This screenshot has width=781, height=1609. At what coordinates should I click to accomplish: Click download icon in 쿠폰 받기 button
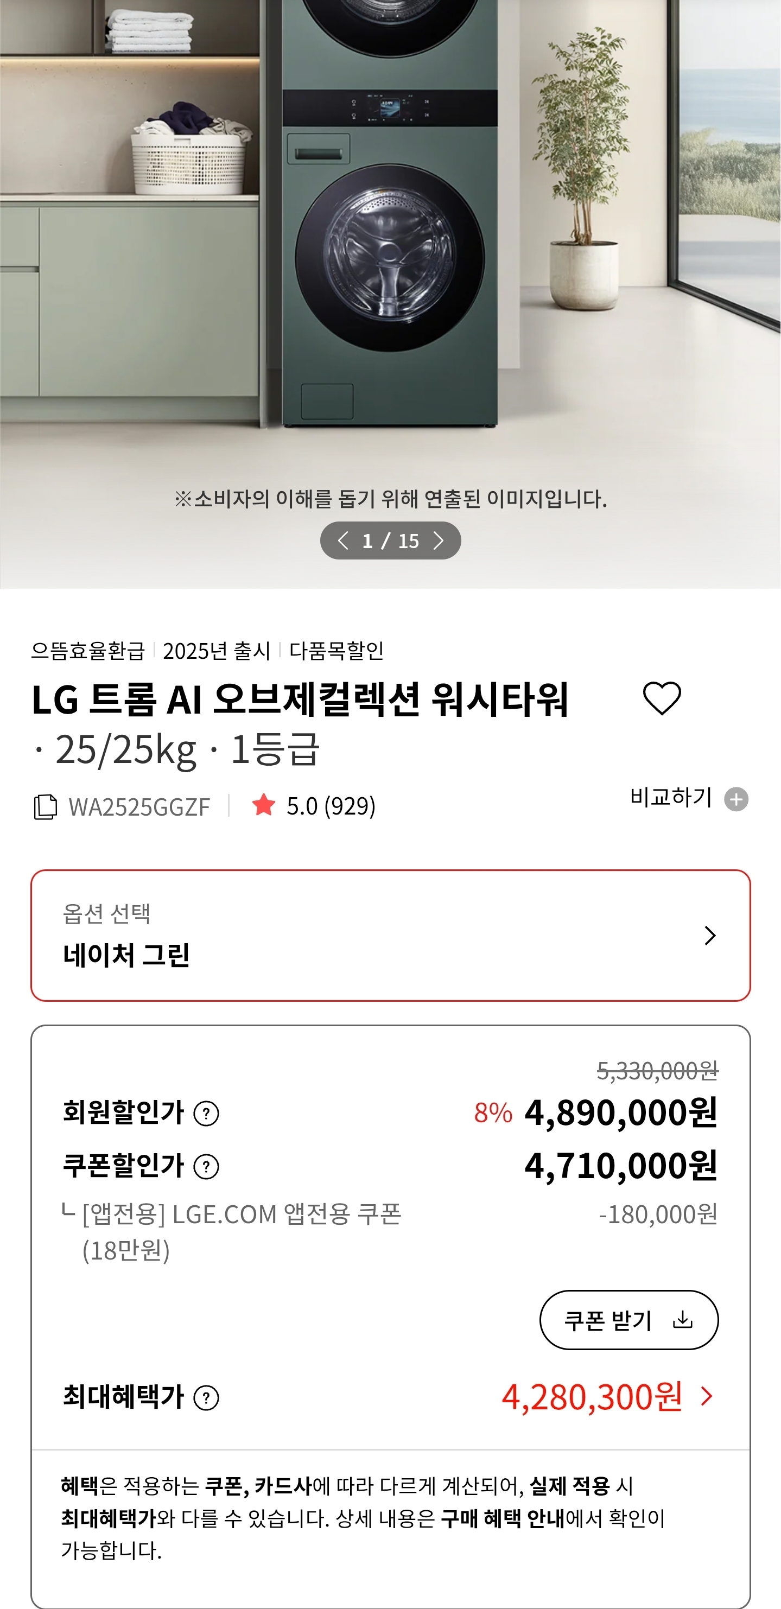point(683,1320)
